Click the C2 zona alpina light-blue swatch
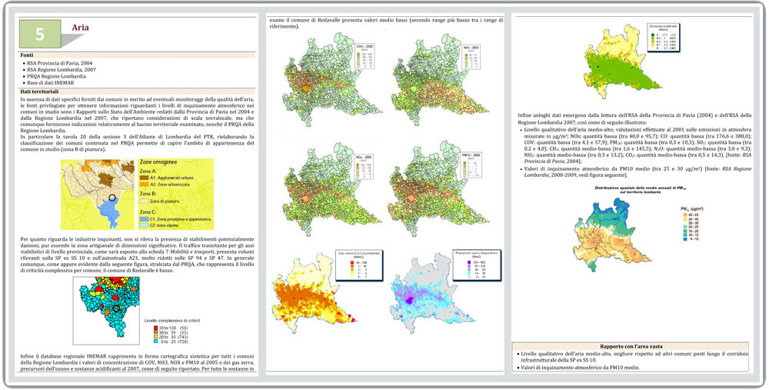This screenshot has width=769, height=390. tap(145, 225)
